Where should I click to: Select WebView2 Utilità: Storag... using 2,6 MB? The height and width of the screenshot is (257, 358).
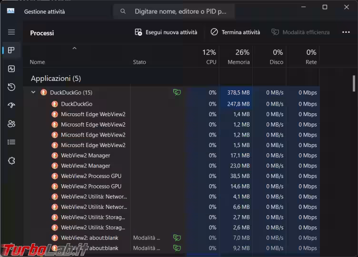[171, 227]
